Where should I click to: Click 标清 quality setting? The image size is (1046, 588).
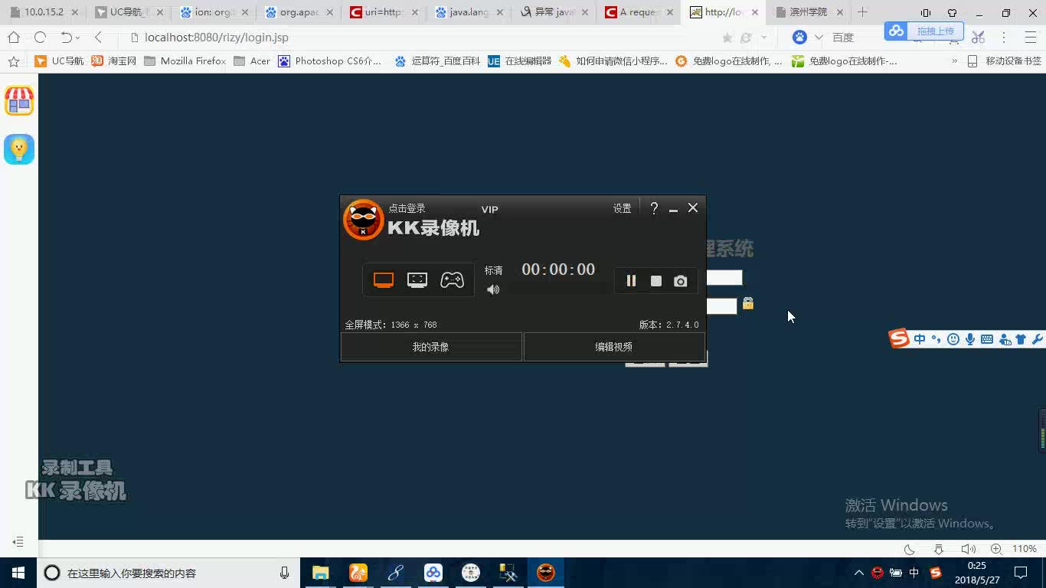(494, 270)
